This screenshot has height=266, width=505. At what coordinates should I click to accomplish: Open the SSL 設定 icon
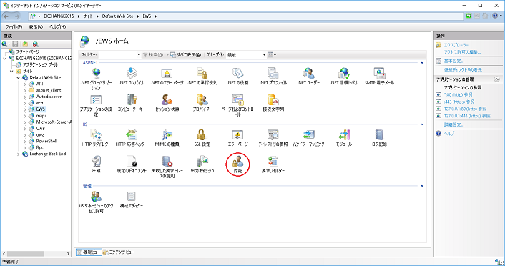[x=202, y=137]
